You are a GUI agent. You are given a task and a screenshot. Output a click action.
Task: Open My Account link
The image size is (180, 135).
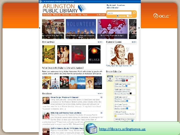click(111, 5)
